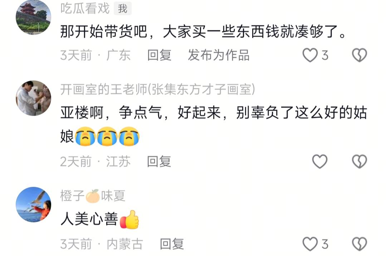Screen dimensions: 386x256
Task: Dislike the 人美心善 comment broken heart
Action: click(x=360, y=244)
